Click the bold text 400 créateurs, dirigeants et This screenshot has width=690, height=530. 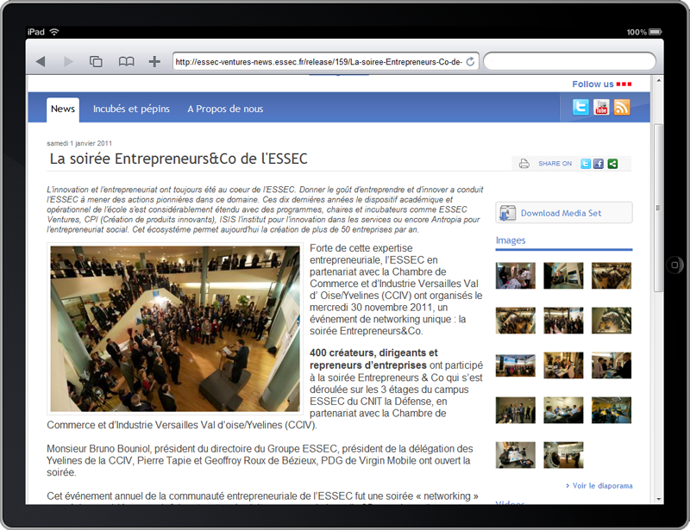click(x=373, y=352)
